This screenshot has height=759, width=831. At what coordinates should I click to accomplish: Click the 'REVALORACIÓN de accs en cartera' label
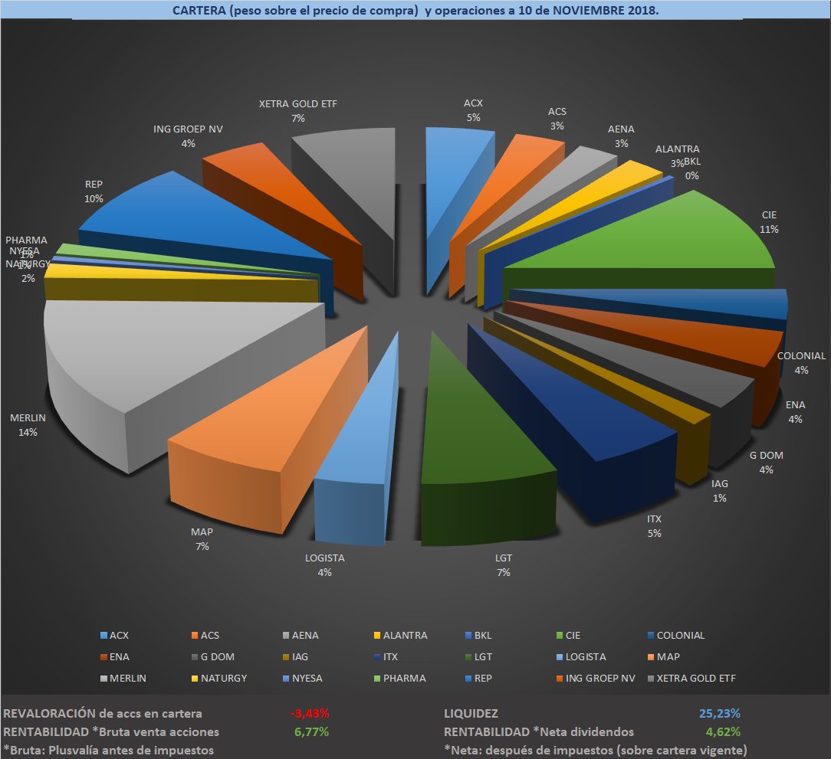tap(103, 714)
